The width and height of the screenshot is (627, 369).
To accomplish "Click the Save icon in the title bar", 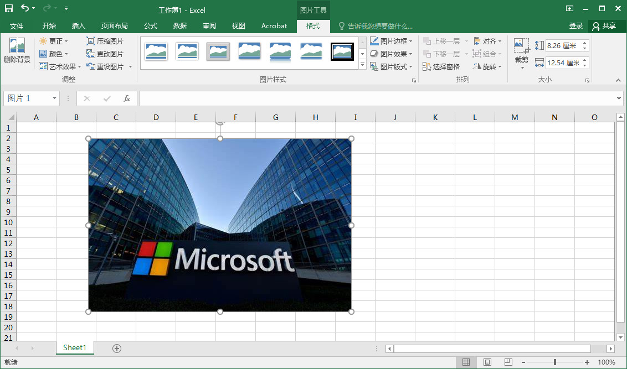I will click(9, 8).
